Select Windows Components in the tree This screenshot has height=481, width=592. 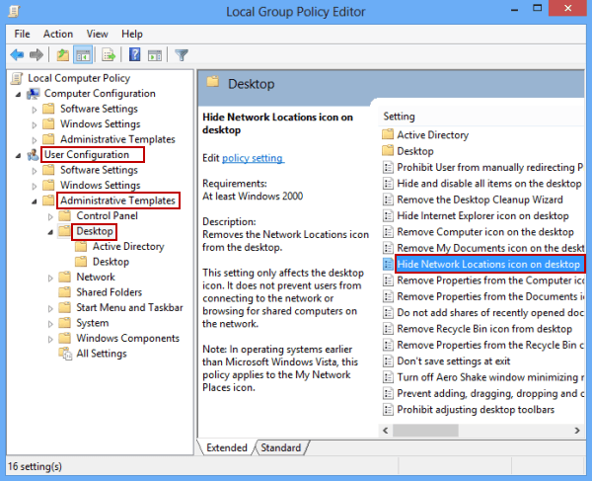click(x=128, y=338)
